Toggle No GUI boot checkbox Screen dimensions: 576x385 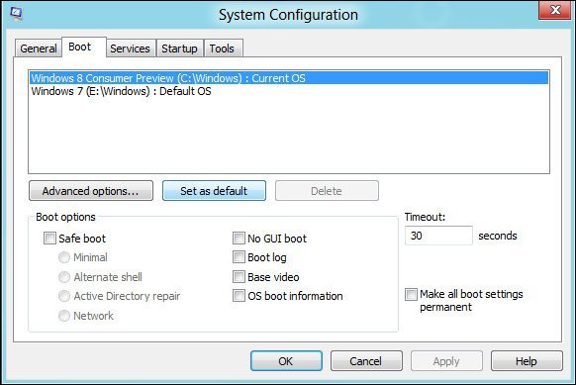[x=239, y=239]
